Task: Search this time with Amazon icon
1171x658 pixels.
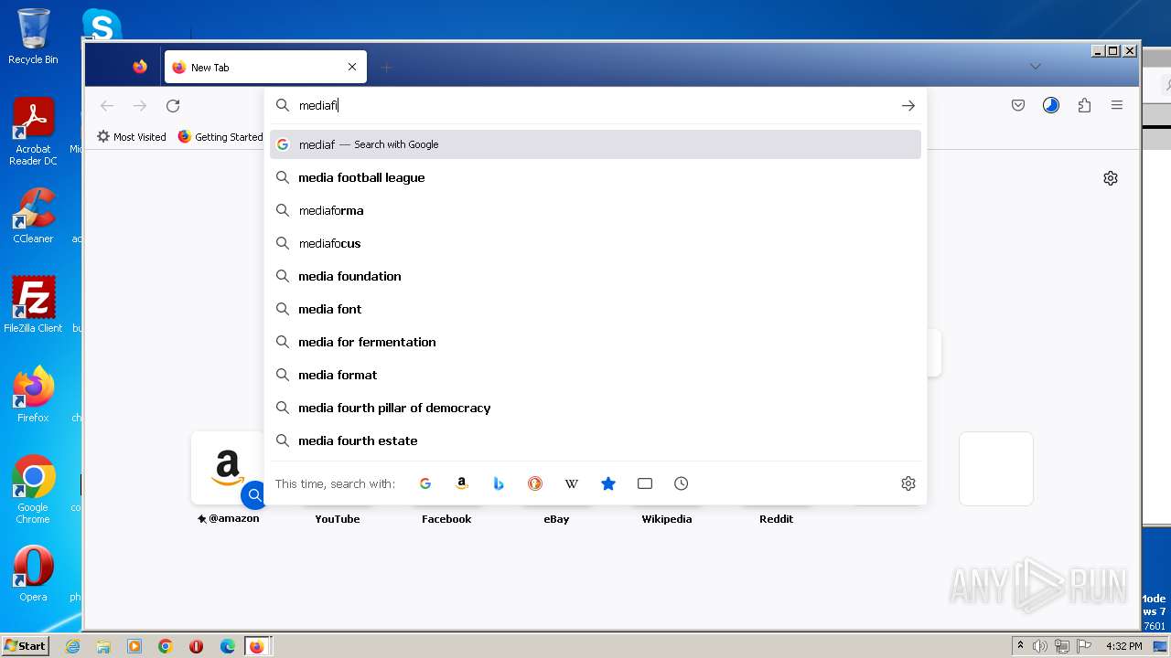Action: coord(462,483)
